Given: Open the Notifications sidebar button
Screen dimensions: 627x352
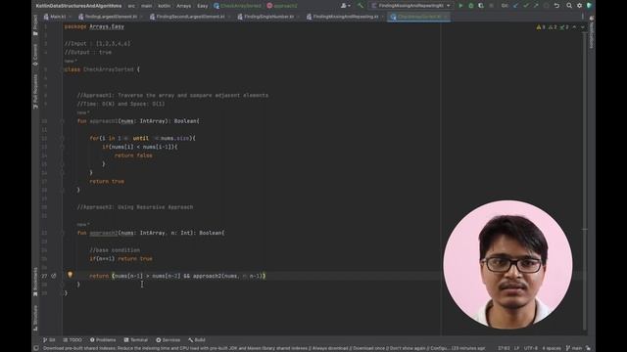Looking at the screenshot, I should (591, 32).
